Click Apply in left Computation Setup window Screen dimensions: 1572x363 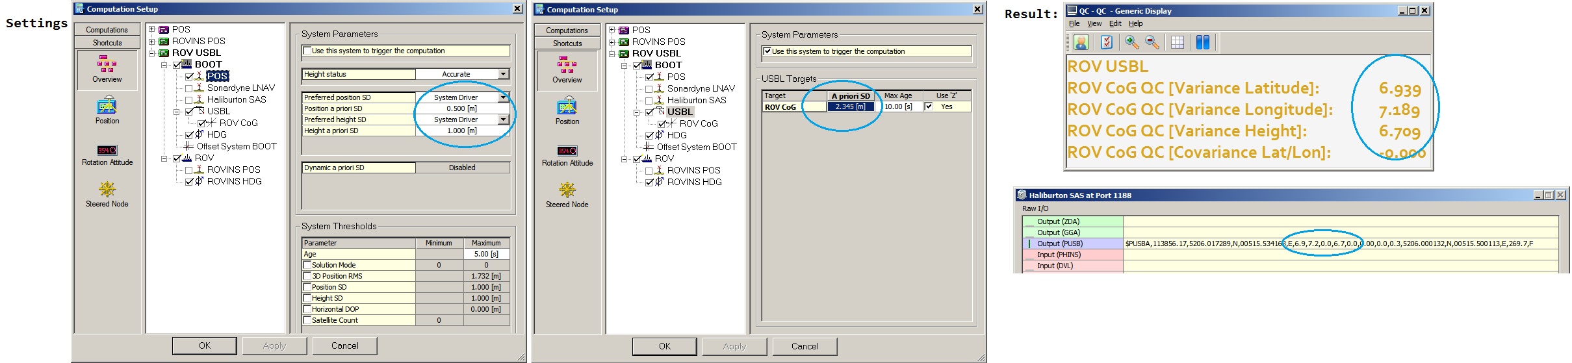[x=275, y=345]
